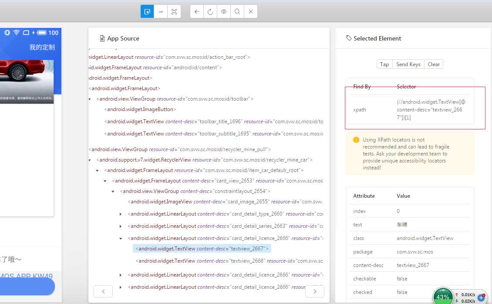The width and height of the screenshot is (492, 304).
Task: Click the battery icon in device status bar
Action: pos(42,32)
